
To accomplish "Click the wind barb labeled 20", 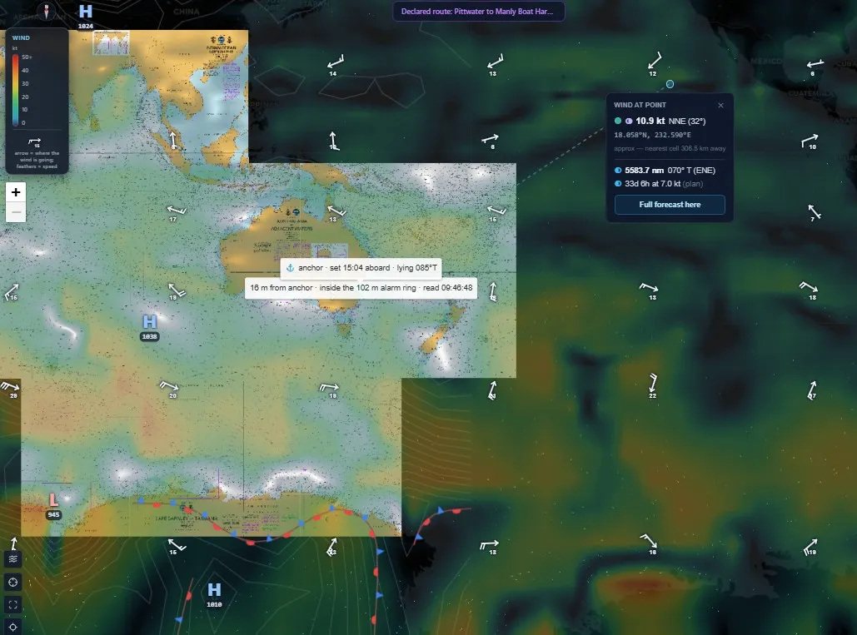I will tap(169, 389).
